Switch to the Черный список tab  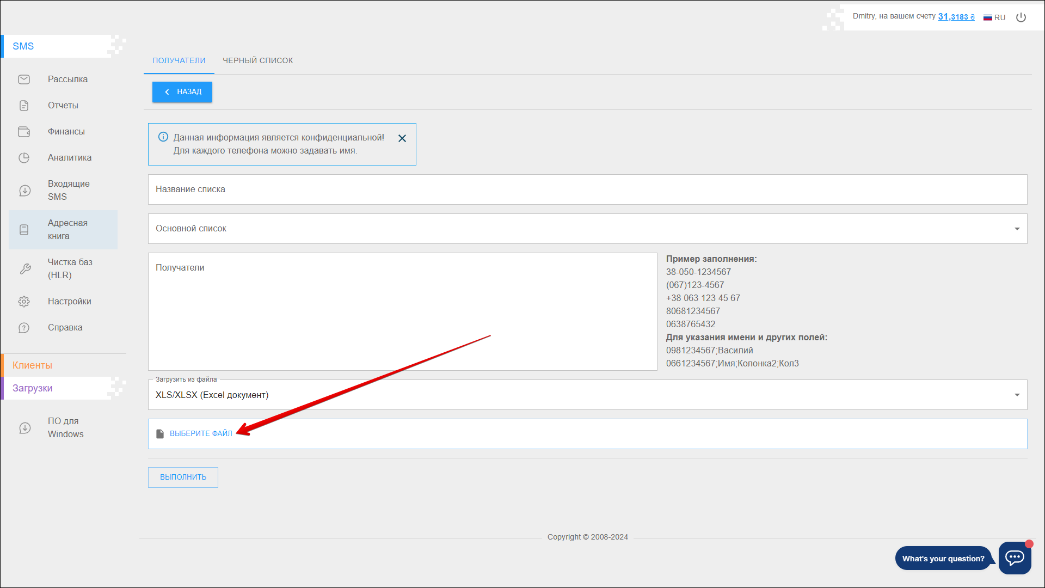point(257,60)
